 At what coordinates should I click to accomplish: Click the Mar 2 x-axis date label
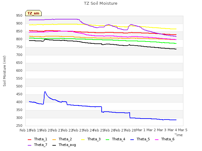point(151,130)
